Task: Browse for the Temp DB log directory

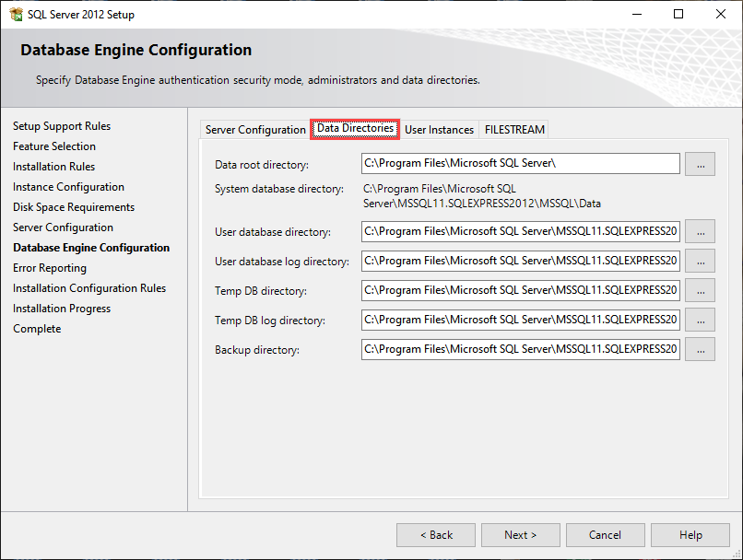Action: pyautogui.click(x=701, y=320)
